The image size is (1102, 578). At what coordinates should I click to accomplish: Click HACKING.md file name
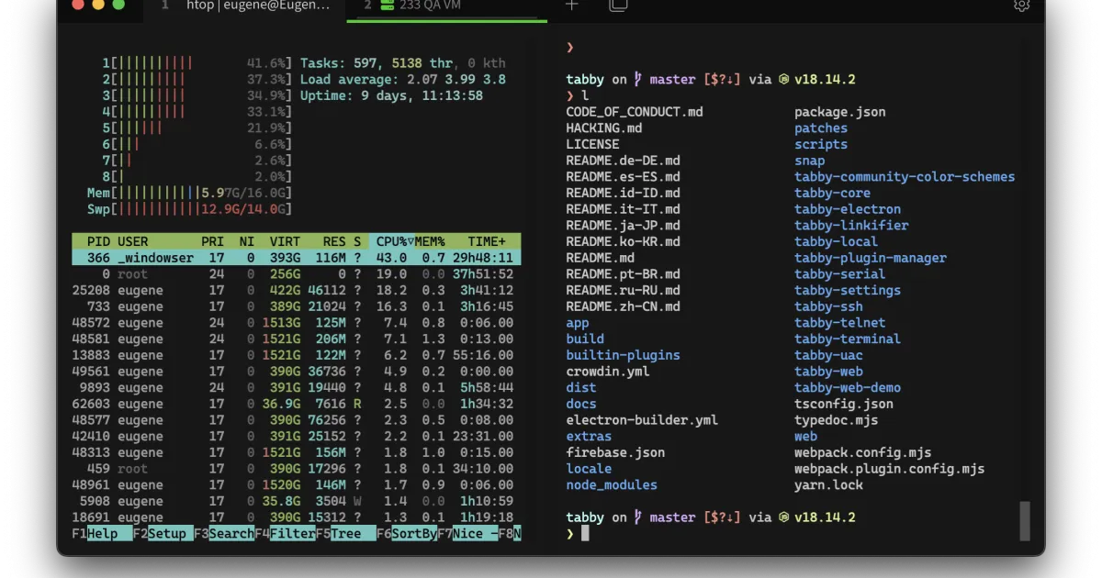coord(604,128)
